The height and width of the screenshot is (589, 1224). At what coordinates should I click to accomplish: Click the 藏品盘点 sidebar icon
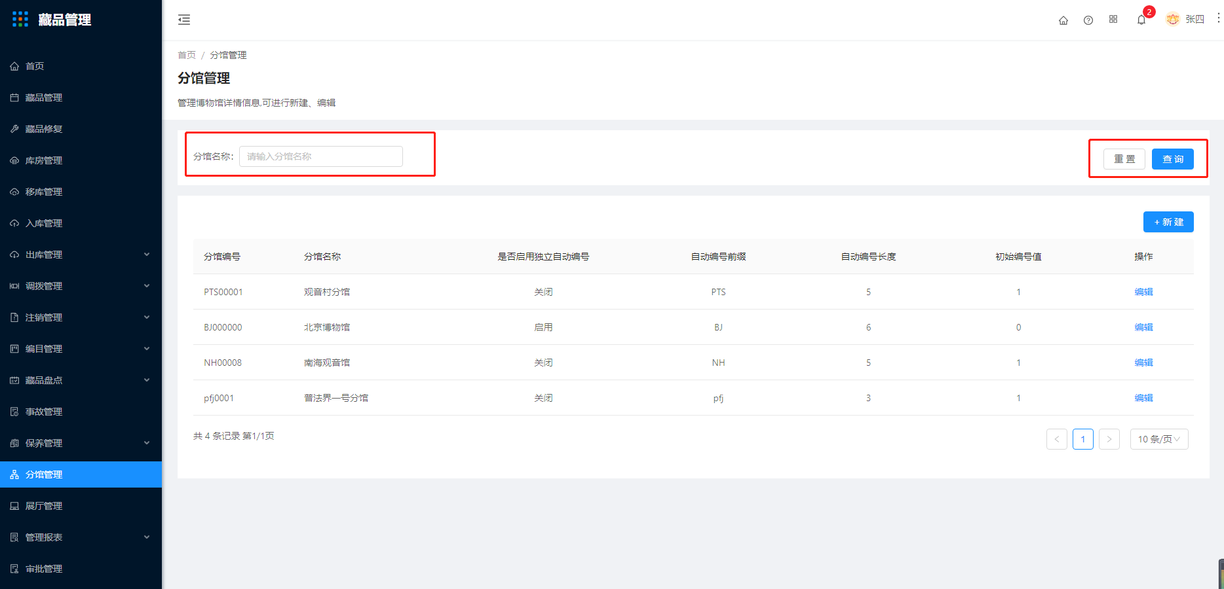14,380
